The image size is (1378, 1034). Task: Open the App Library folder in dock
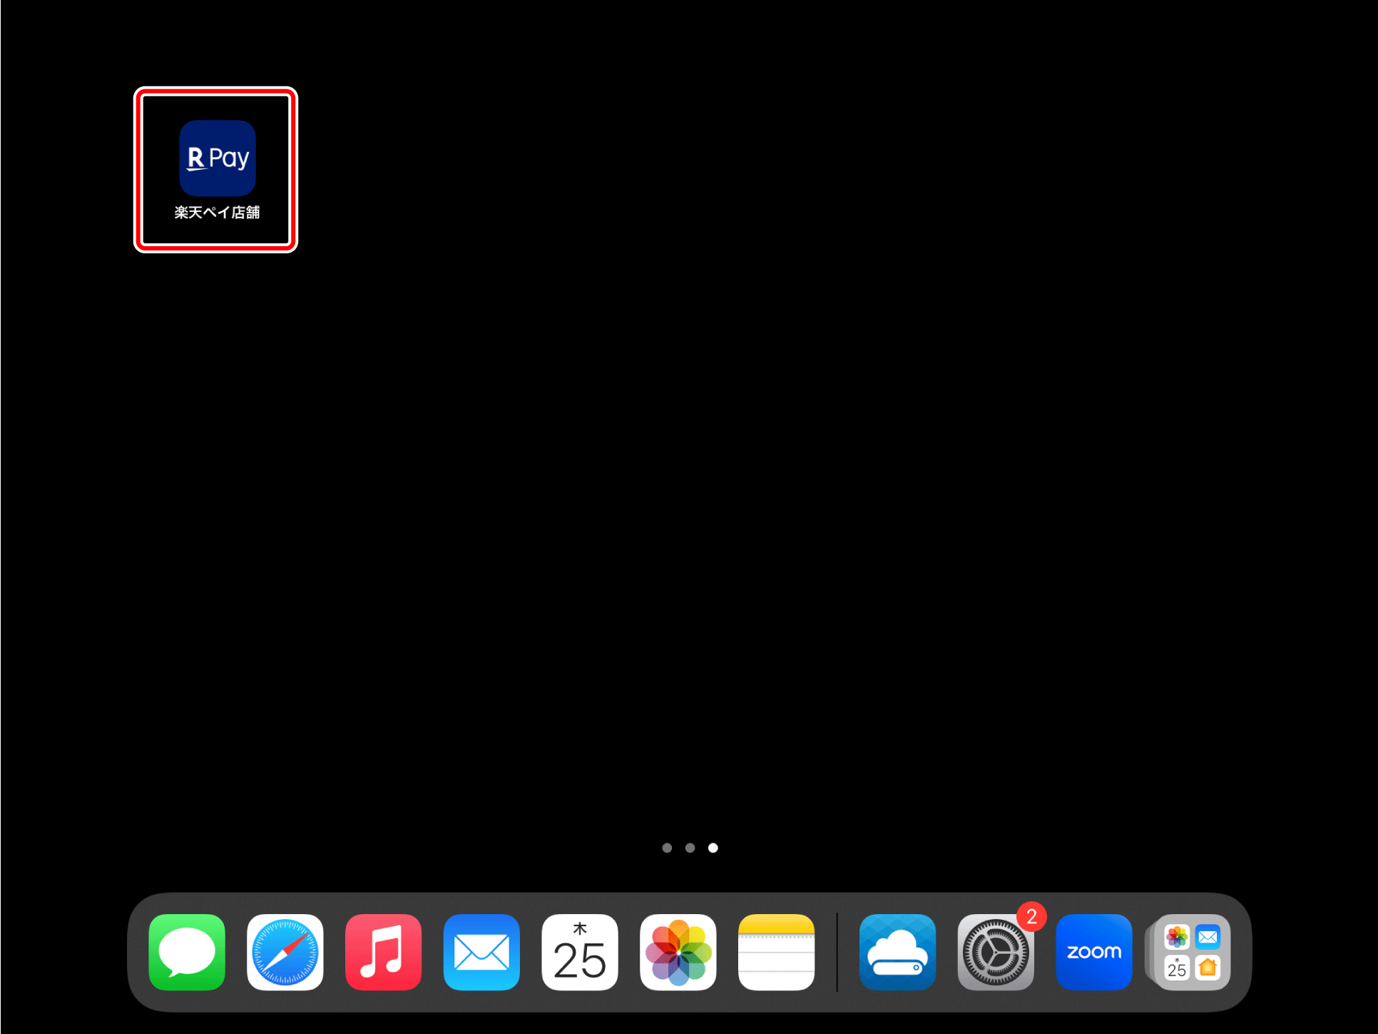[1192, 952]
